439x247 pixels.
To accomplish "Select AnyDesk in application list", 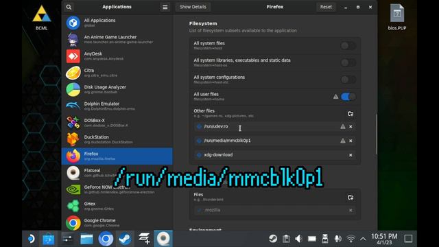I will tap(117, 56).
